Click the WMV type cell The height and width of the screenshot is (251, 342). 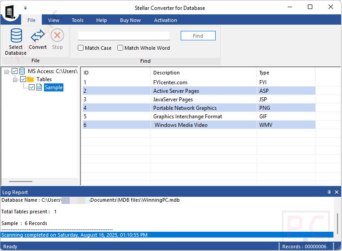point(286,125)
